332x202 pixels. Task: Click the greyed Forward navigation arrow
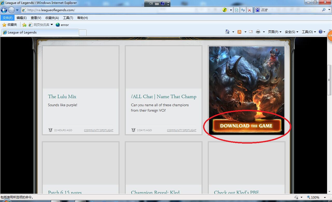pos(11,10)
